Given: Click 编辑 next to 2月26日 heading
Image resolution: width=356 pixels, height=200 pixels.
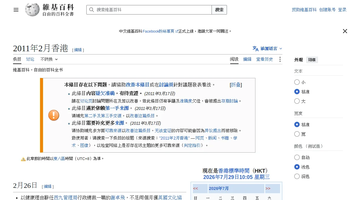Looking at the screenshot, I should coord(48,187).
